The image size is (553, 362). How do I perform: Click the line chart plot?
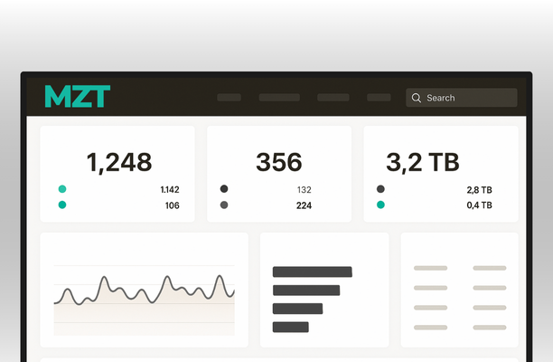click(145, 300)
